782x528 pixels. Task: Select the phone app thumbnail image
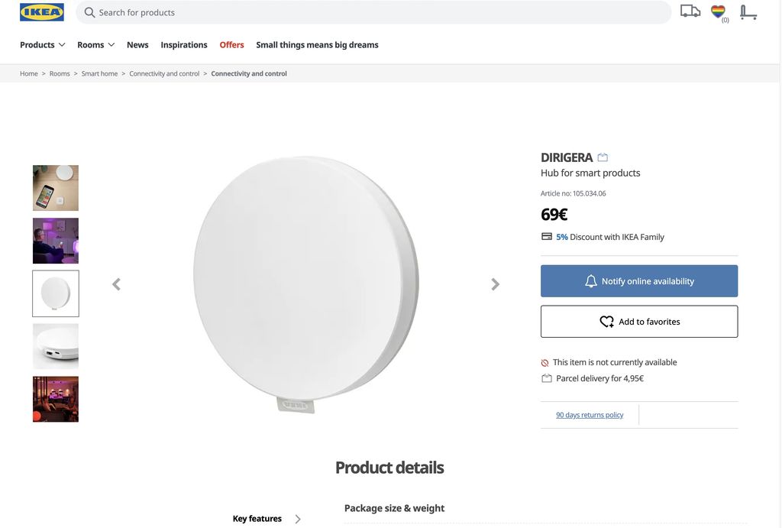coord(56,188)
